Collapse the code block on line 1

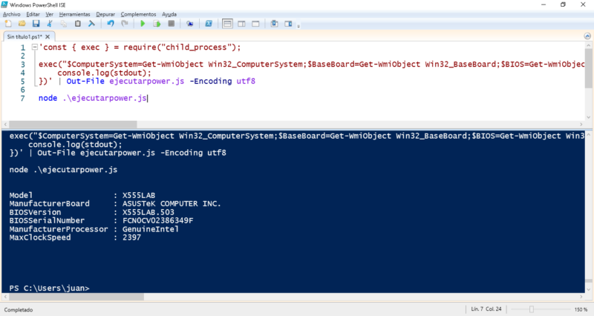coord(34,47)
